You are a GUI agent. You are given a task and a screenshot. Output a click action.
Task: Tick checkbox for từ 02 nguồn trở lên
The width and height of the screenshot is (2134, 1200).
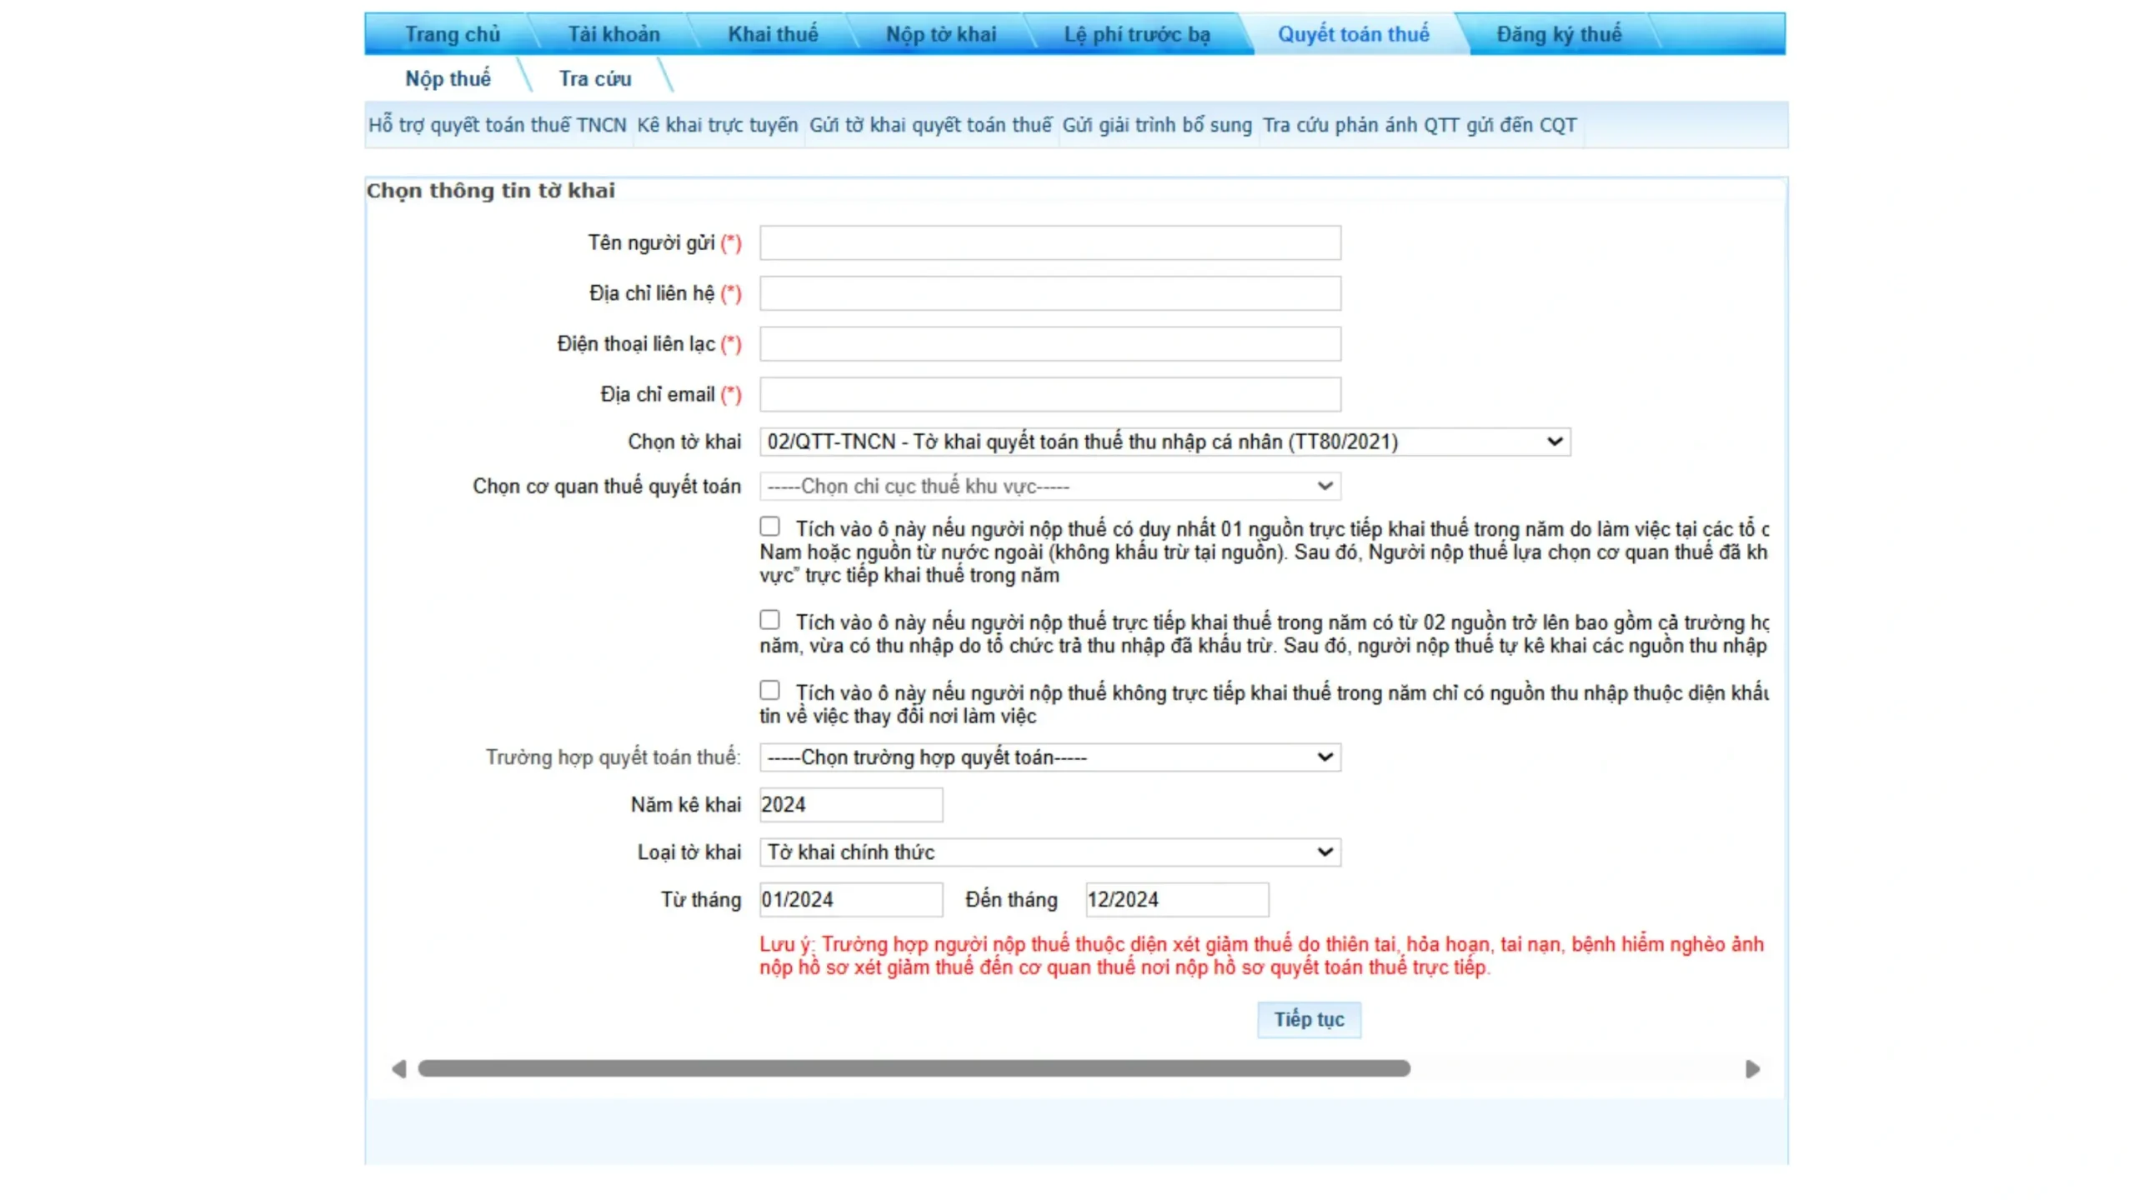pyautogui.click(x=769, y=620)
